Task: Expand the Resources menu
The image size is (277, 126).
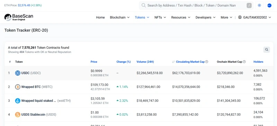Action: point(181,18)
